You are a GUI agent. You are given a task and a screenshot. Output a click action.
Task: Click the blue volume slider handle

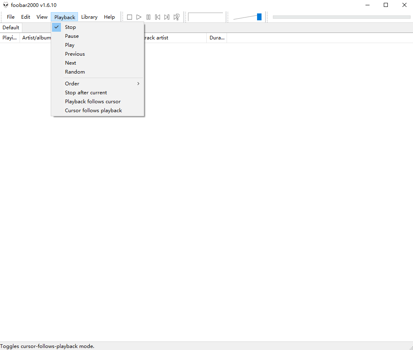pyautogui.click(x=259, y=17)
